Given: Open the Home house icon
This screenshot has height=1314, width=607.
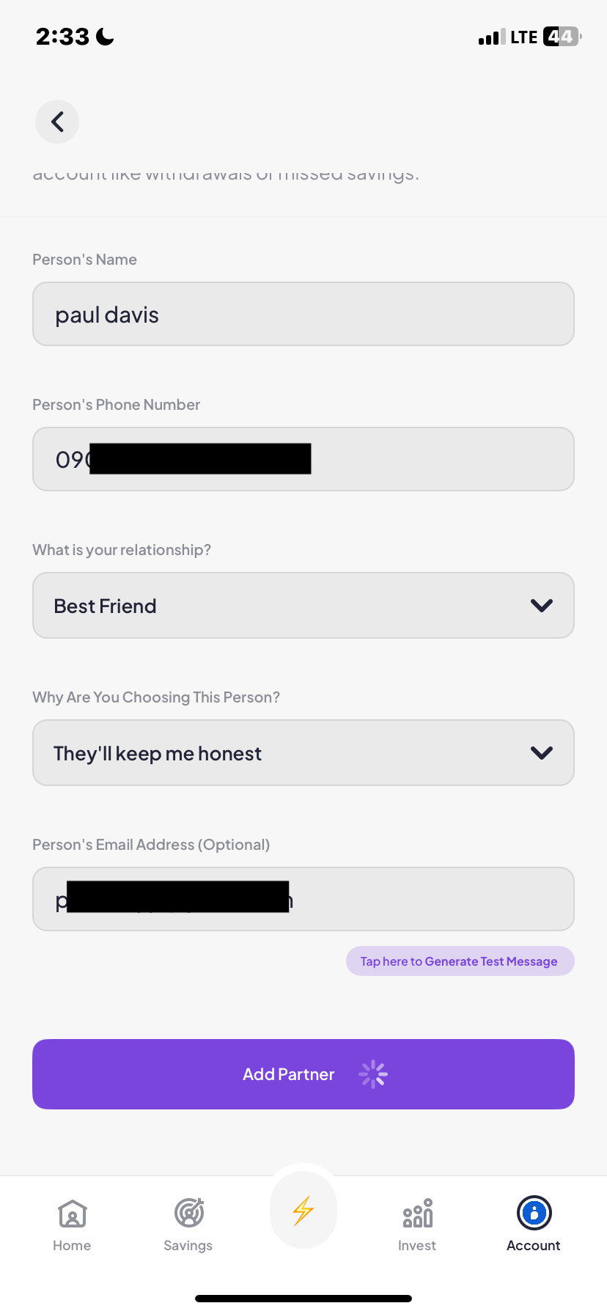Looking at the screenshot, I should point(72,1214).
